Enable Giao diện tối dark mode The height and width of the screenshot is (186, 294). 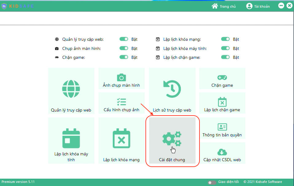[x=212, y=182]
